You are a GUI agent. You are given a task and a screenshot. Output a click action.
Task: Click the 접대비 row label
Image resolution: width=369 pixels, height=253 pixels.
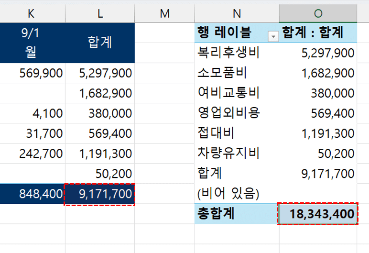point(237,133)
